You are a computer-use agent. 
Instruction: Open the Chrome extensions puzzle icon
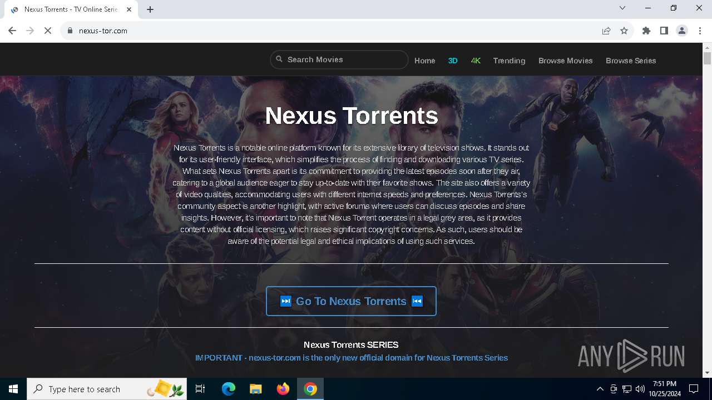coord(646,31)
